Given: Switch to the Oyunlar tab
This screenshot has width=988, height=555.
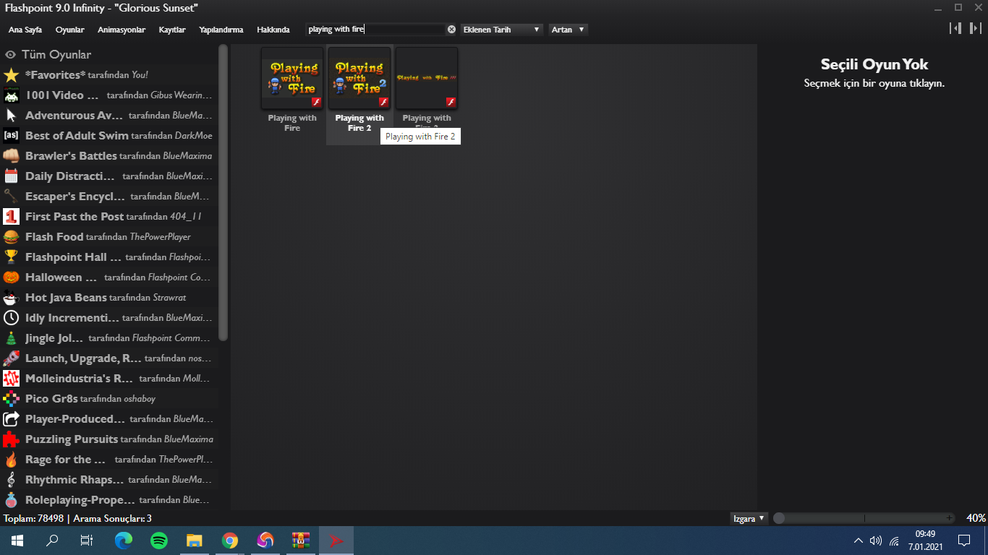Looking at the screenshot, I should coord(70,30).
